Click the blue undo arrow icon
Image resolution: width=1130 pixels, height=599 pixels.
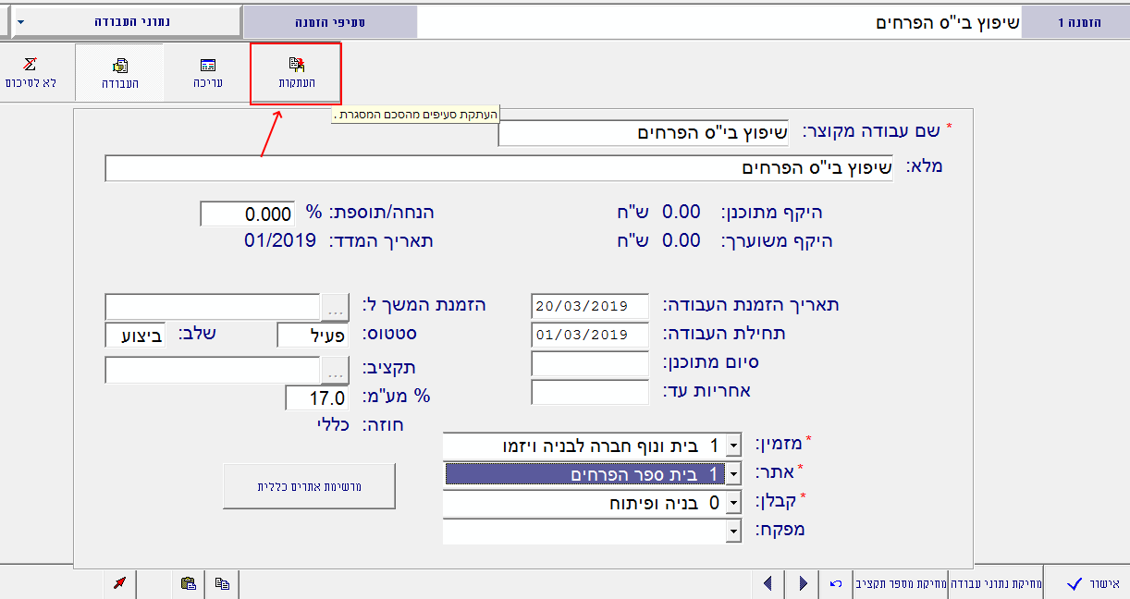point(835,582)
